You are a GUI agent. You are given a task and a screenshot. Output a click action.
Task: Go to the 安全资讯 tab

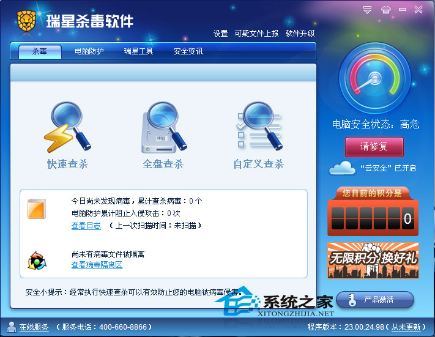(x=188, y=51)
